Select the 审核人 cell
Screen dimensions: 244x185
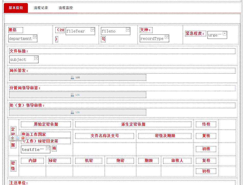coord(177,161)
